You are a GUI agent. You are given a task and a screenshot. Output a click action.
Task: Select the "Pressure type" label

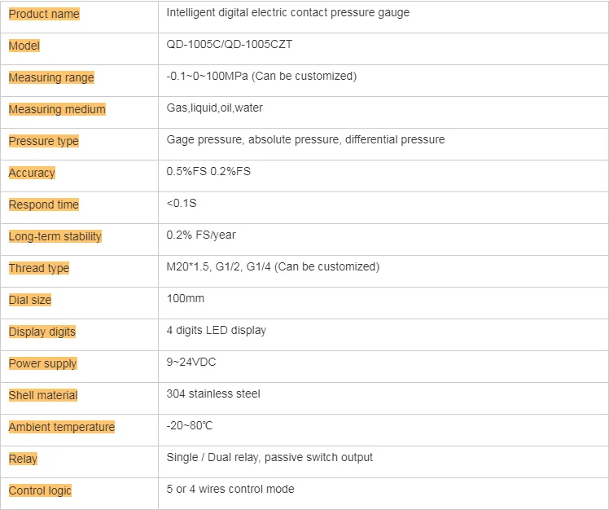click(x=44, y=141)
